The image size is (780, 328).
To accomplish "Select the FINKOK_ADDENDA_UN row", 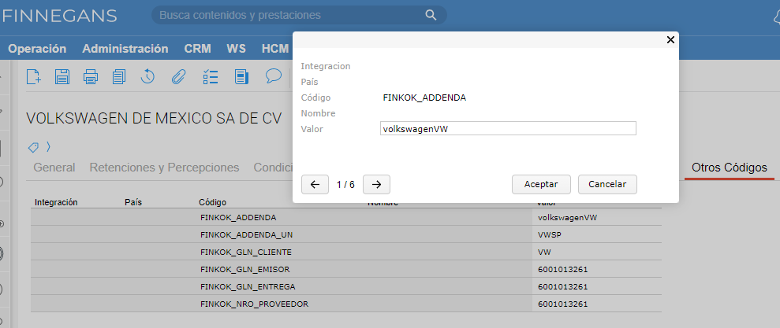I will [x=346, y=234].
